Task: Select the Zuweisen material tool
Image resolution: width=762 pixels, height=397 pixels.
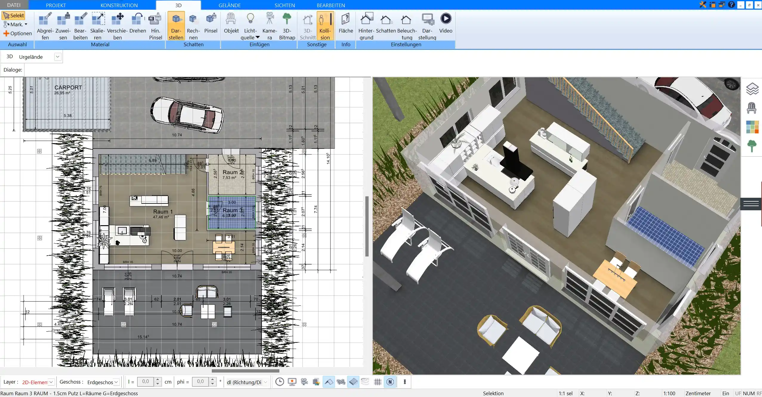Action: click(63, 26)
